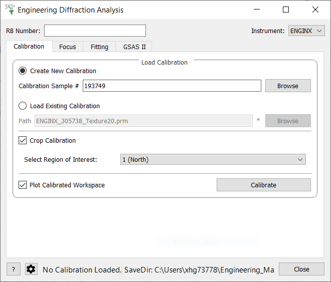The image size is (331, 282).
Task: Select Load Existing Calibration option
Action: [23, 106]
